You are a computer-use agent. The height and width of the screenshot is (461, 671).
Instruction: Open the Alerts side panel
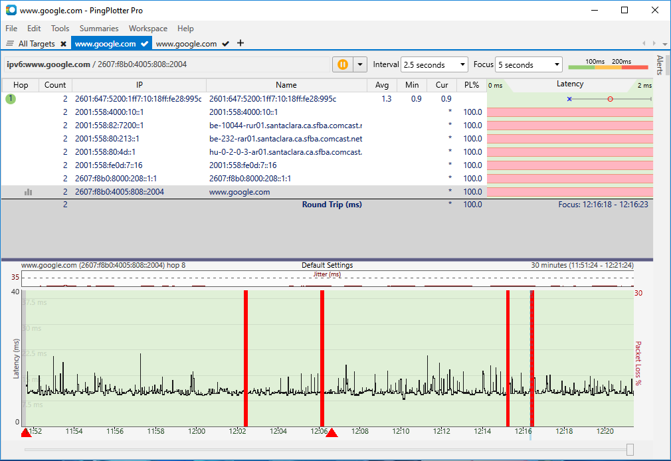[660, 65]
